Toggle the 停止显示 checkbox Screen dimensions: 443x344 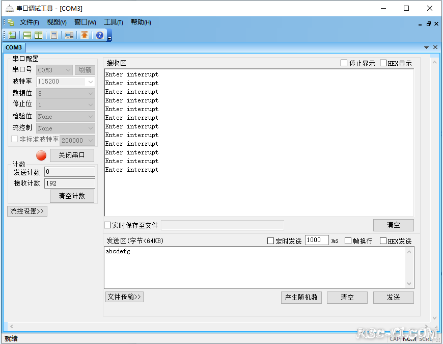344,63
